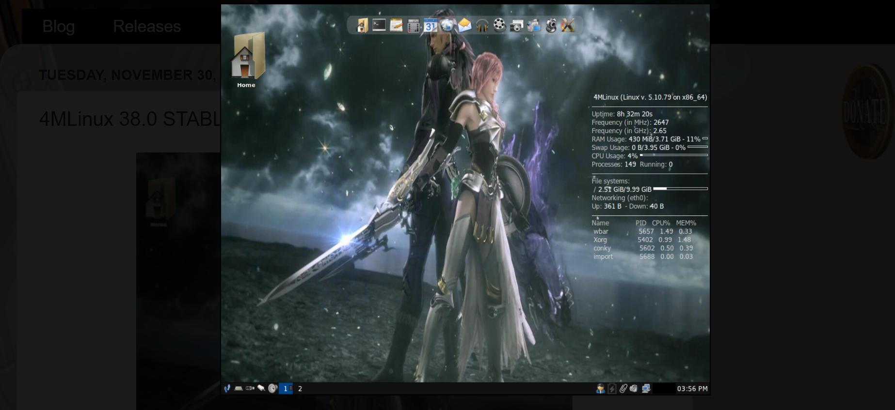The height and width of the screenshot is (410, 895).
Task: Click the "wbar" process row
Action: [x=643, y=231]
